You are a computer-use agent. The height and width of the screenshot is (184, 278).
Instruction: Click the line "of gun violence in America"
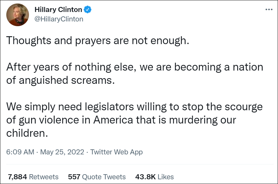[x=121, y=120]
